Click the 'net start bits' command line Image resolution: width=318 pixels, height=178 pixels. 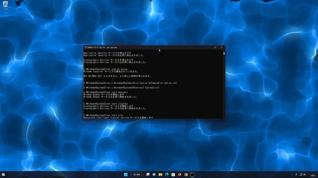tap(103, 115)
